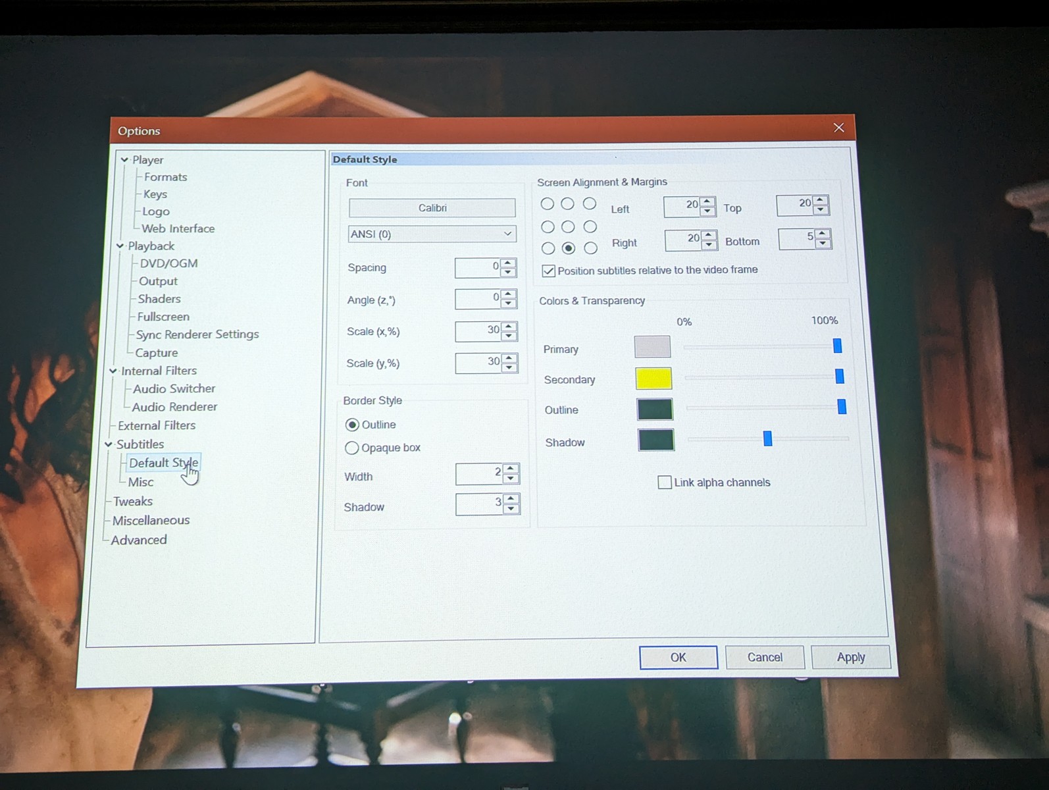Decrease the Angle (z) value with down arrow
Screen dimensions: 1049x790
(508, 303)
